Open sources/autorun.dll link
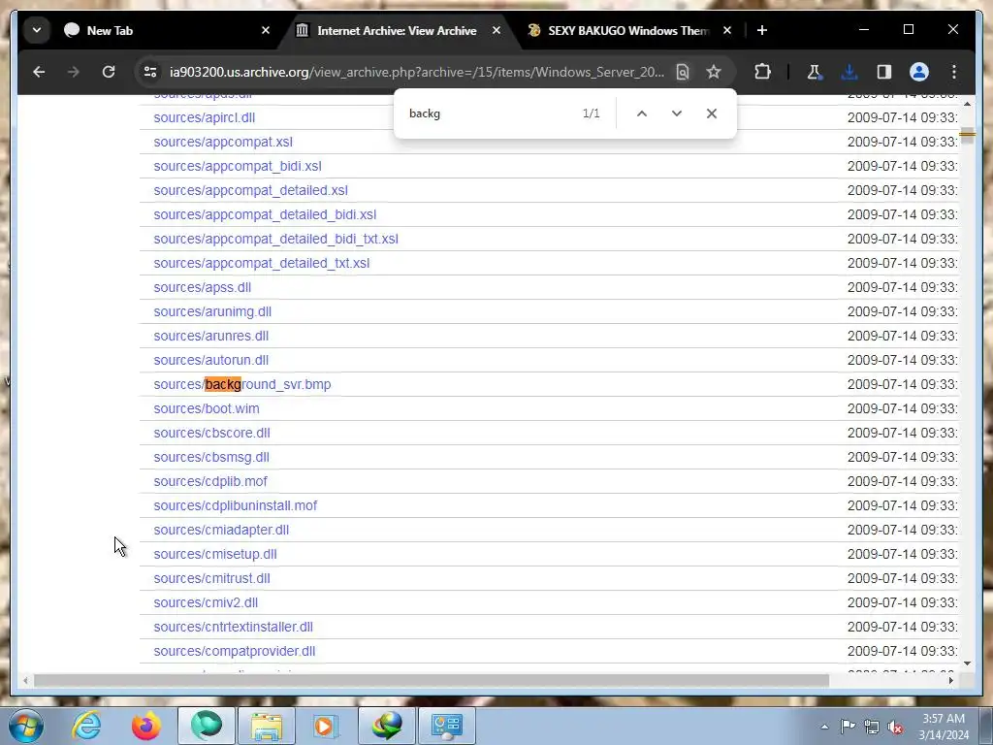 pyautogui.click(x=210, y=360)
